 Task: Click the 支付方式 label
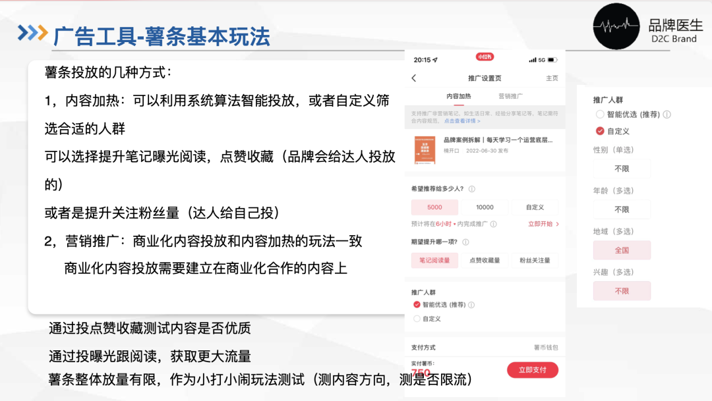pos(423,348)
